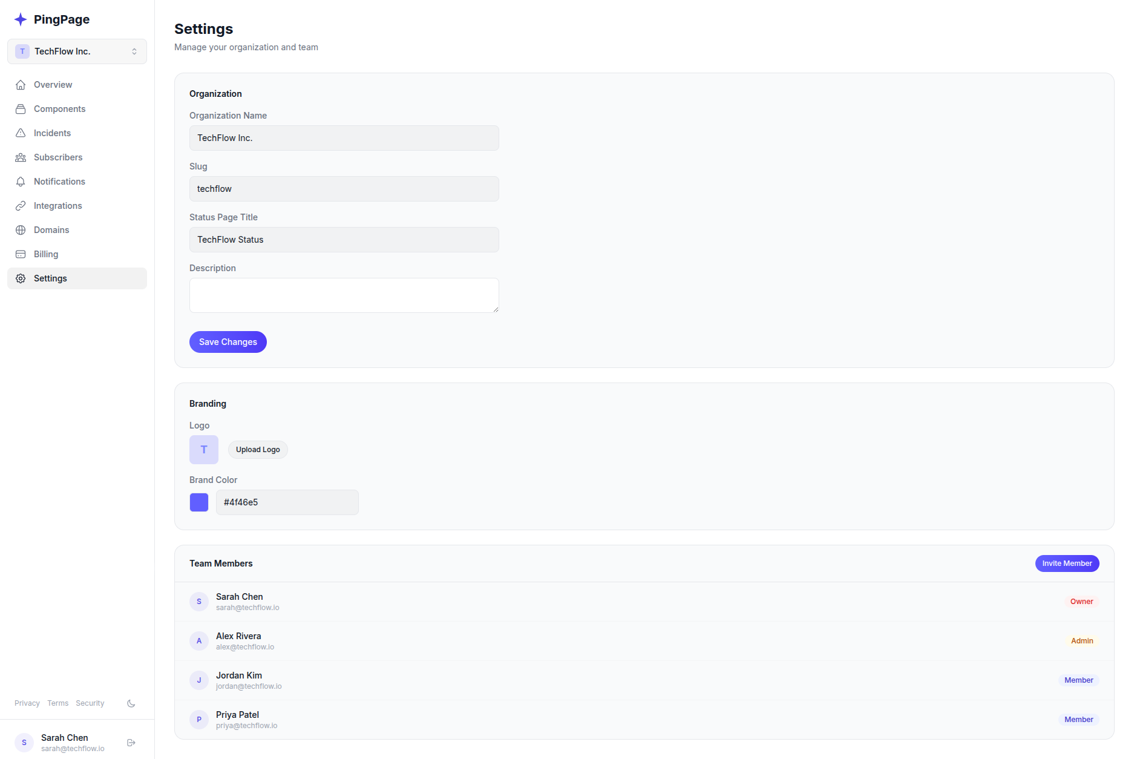Screen dimensions: 1134x759
Task: Click the Incidents warning triangle icon
Action: (21, 133)
